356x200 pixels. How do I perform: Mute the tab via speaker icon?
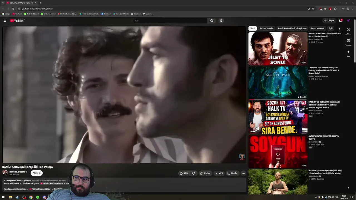32,3
